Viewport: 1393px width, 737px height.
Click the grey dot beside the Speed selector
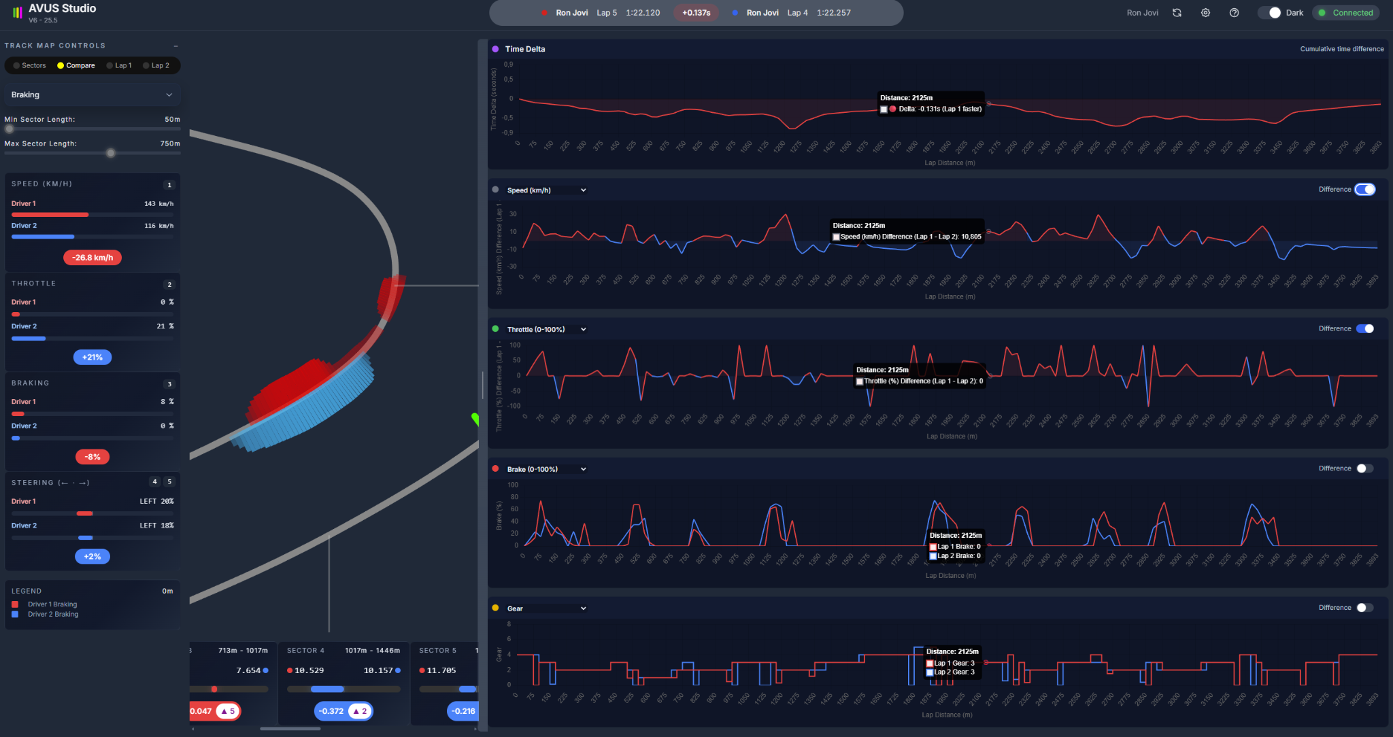click(495, 190)
